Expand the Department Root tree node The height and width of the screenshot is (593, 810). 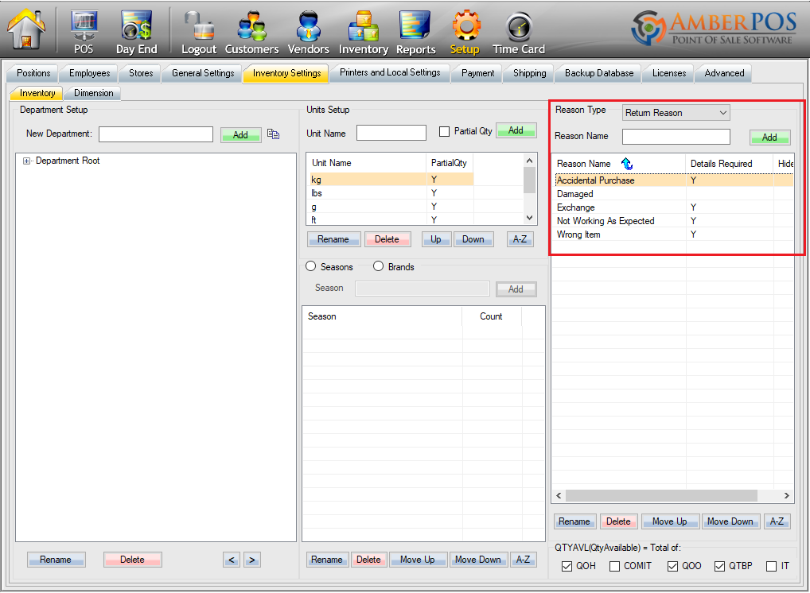point(26,161)
